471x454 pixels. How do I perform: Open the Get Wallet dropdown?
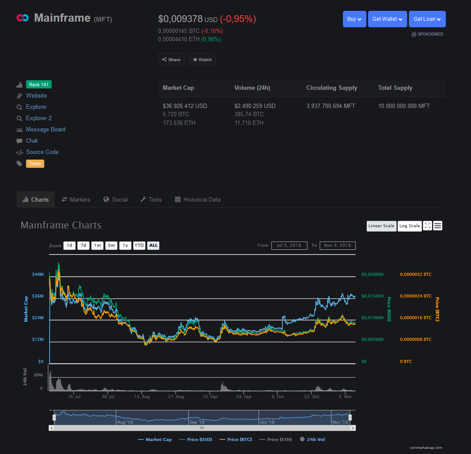388,19
